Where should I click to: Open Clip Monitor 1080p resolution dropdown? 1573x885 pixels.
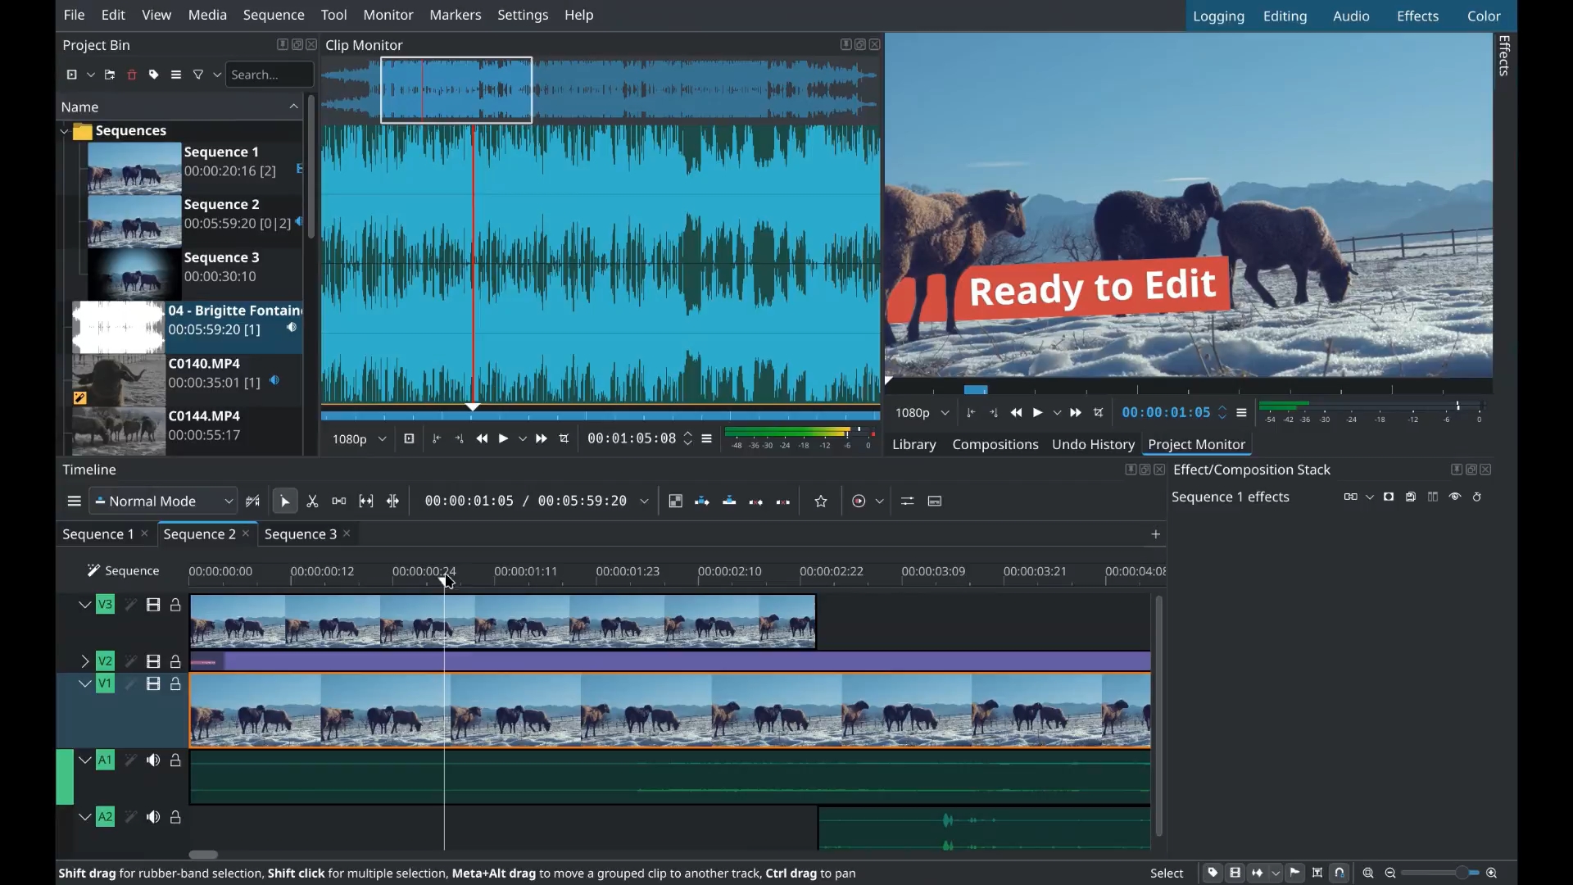tap(359, 439)
